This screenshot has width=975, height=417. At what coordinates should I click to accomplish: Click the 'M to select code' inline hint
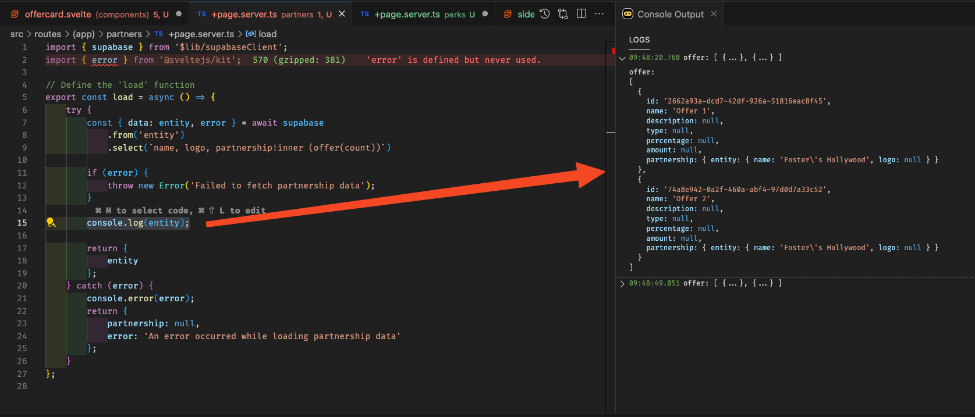180,211
